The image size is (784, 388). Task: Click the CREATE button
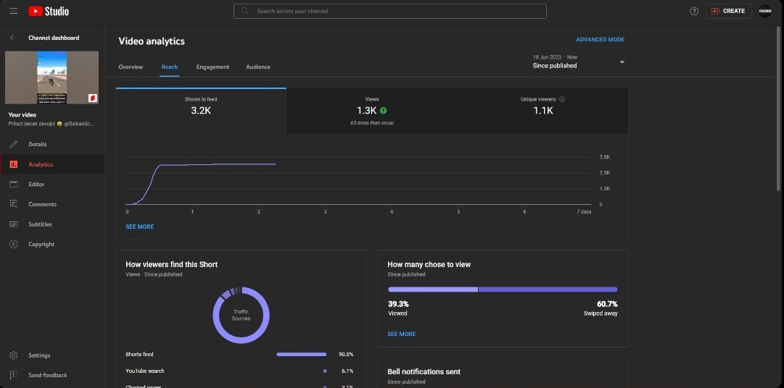[x=728, y=11]
